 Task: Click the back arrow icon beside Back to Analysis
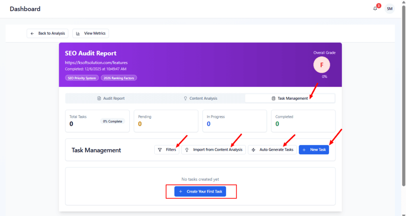pos(32,34)
